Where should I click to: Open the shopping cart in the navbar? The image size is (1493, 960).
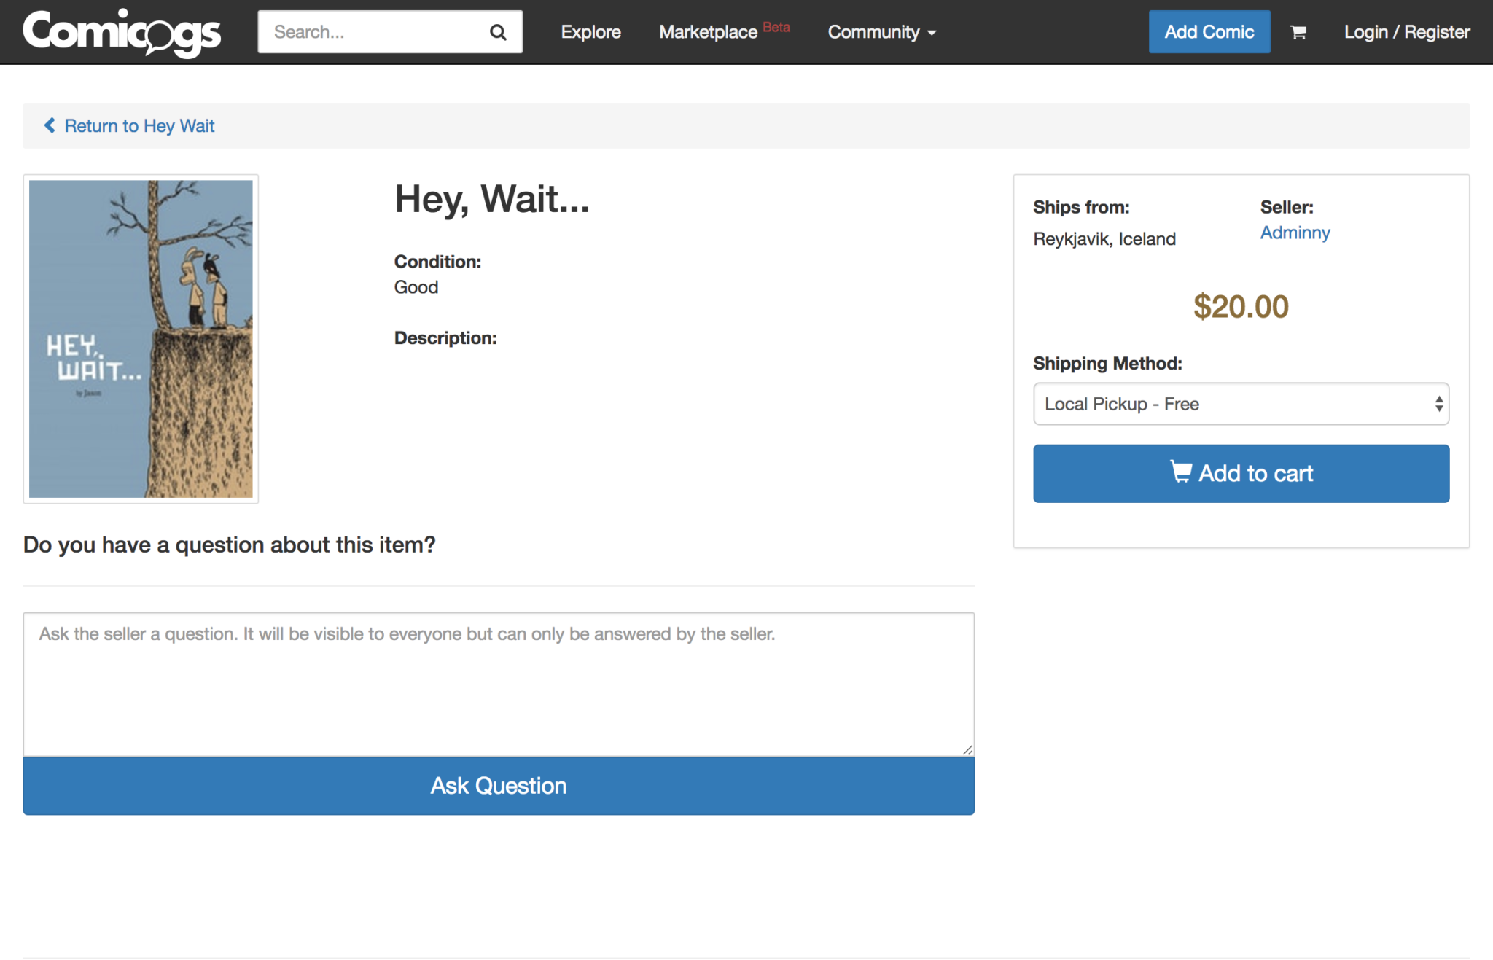click(1298, 31)
